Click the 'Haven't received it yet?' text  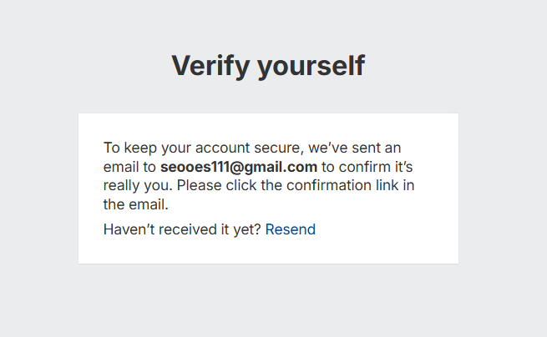coord(182,229)
